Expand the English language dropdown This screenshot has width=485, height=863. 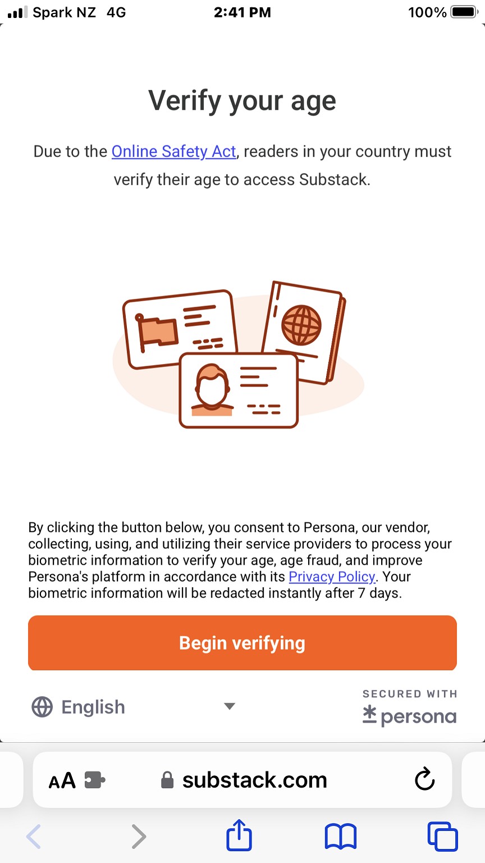tap(132, 707)
